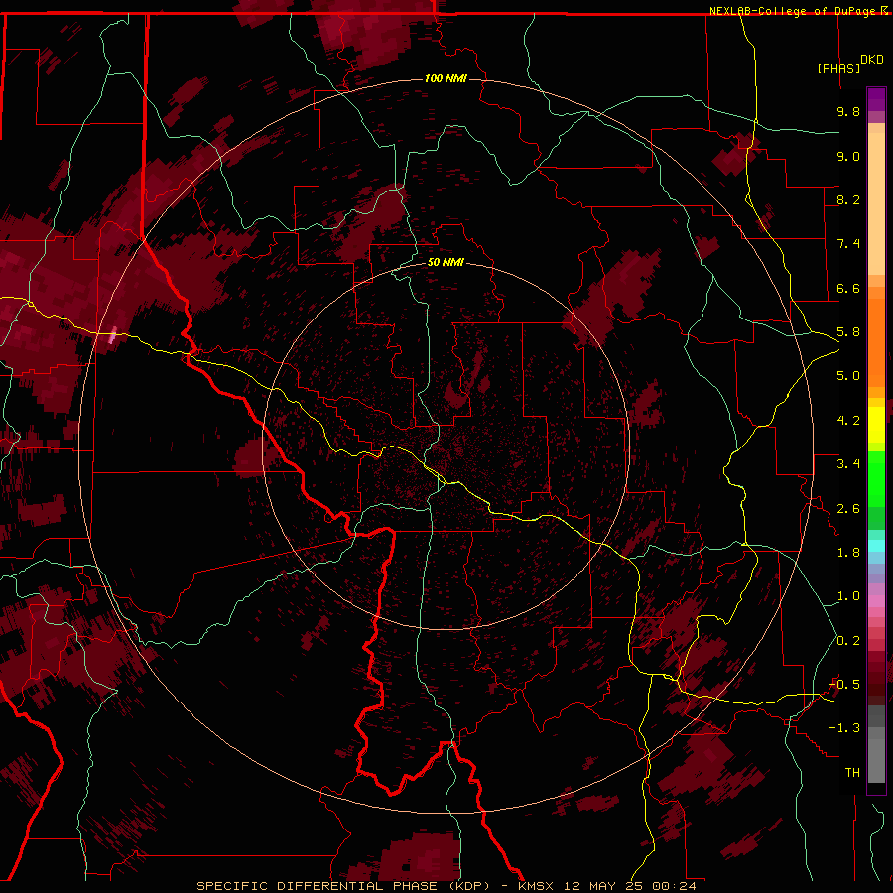Pick the yellow band of the color scale

click(x=876, y=425)
